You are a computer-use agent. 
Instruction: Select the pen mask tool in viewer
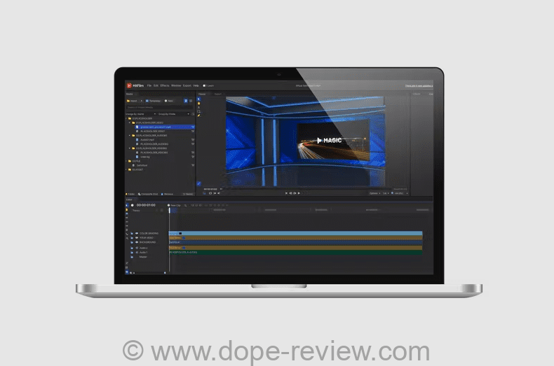[x=199, y=115]
